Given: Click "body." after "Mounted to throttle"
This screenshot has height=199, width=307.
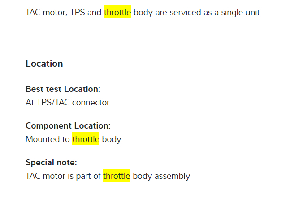Looking at the screenshot, I should (112, 139).
